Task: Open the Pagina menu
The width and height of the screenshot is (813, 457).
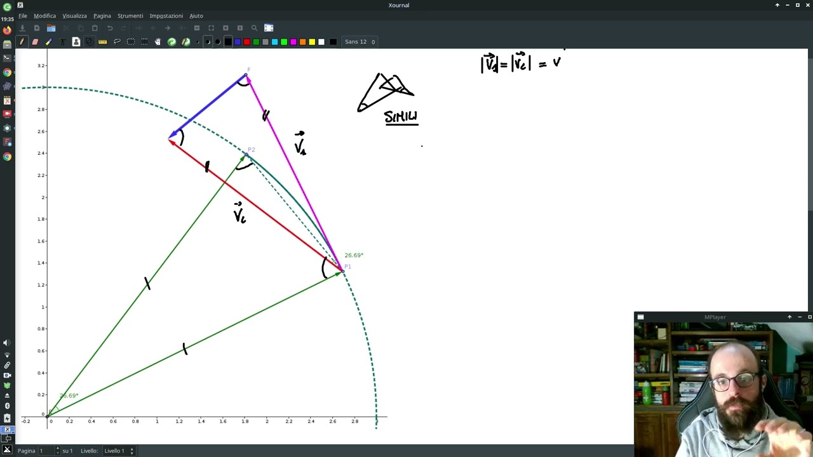Action: 102,16
